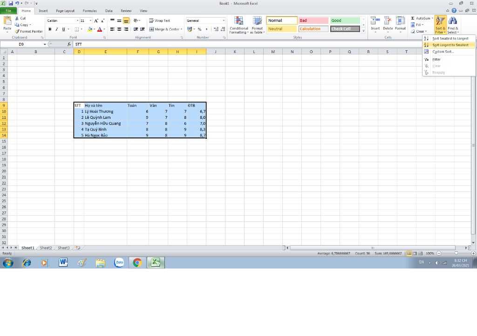Screen dimensions: 477x336
Task: Increase font size with Grow Font
Action: [x=96, y=21]
